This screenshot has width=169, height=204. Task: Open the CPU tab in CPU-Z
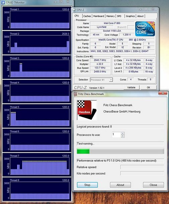click(x=77, y=16)
